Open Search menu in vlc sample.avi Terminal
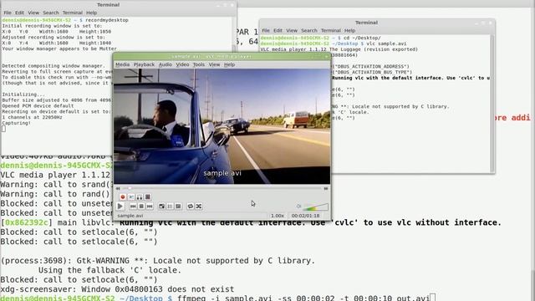Viewport: 535px width, 301px height. pyautogui.click(x=309, y=30)
